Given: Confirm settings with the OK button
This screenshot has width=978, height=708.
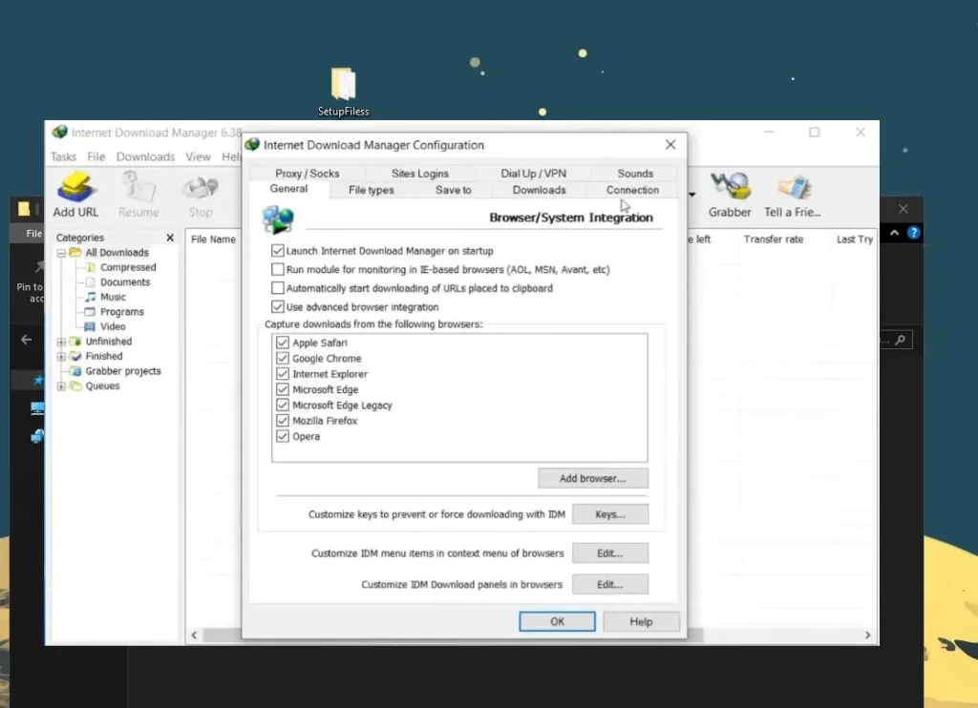Looking at the screenshot, I should (557, 621).
